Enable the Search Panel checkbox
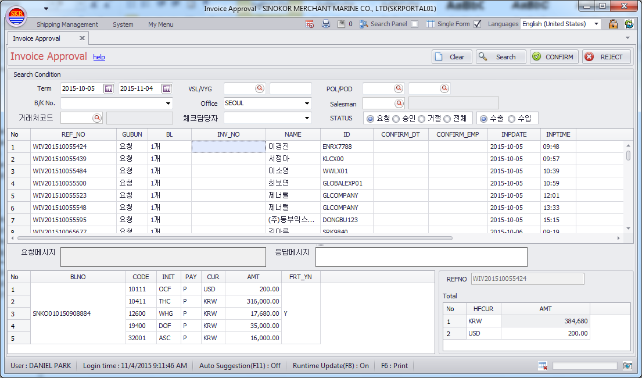This screenshot has width=642, height=378. tap(414, 24)
